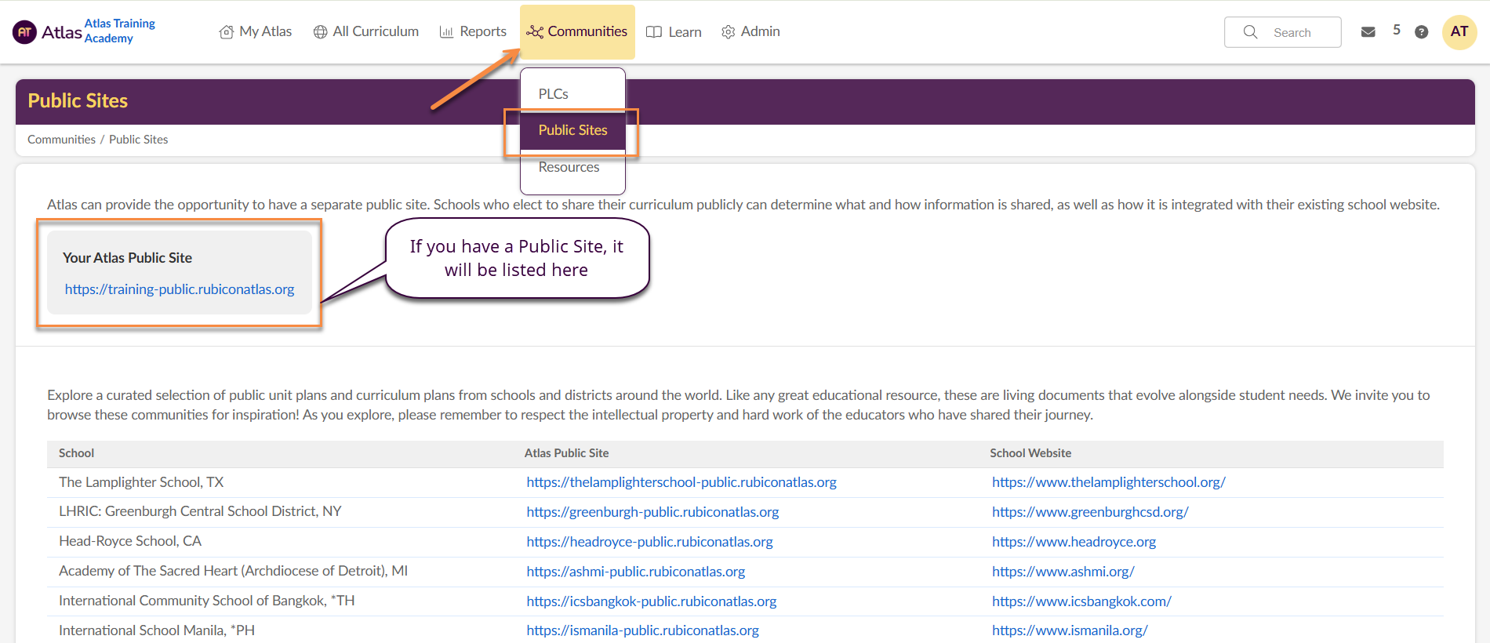
Task: Open the greenburgh-public.rubiconatlas.org link
Action: 652,512
